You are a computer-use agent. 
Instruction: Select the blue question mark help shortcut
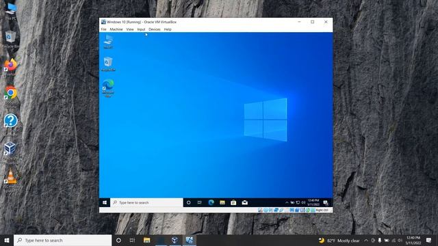pos(11,124)
